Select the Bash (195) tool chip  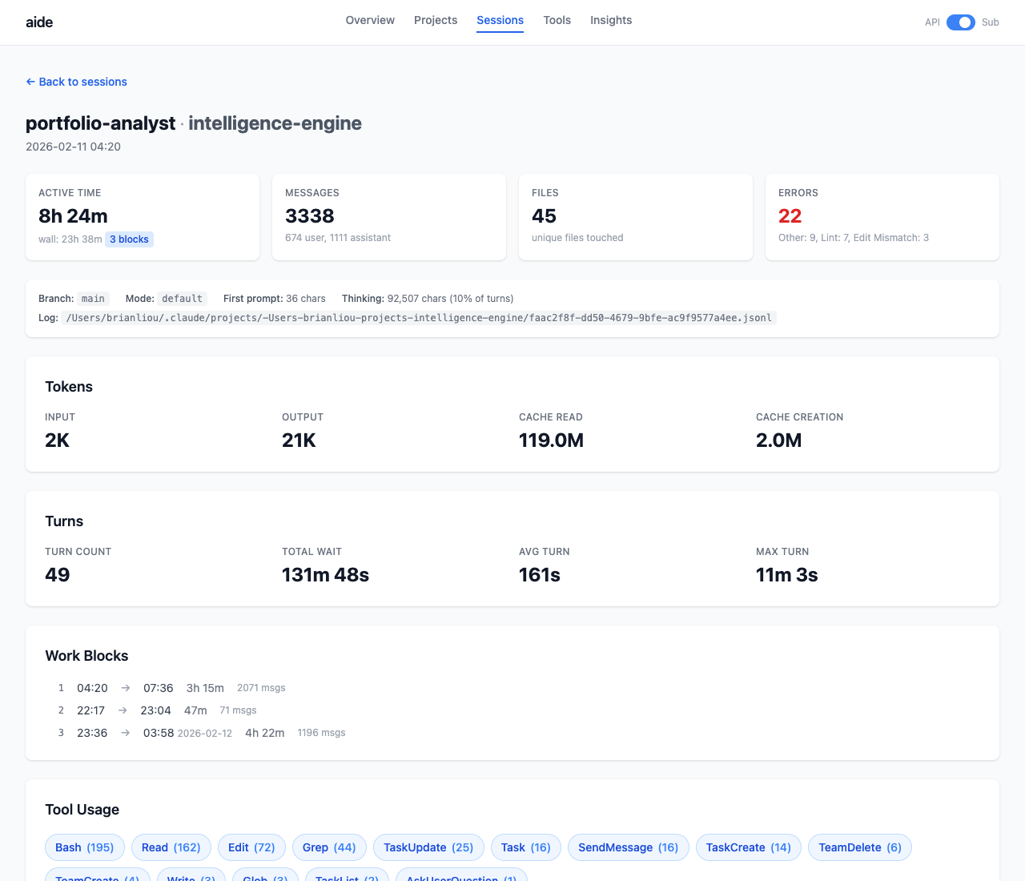coord(84,847)
